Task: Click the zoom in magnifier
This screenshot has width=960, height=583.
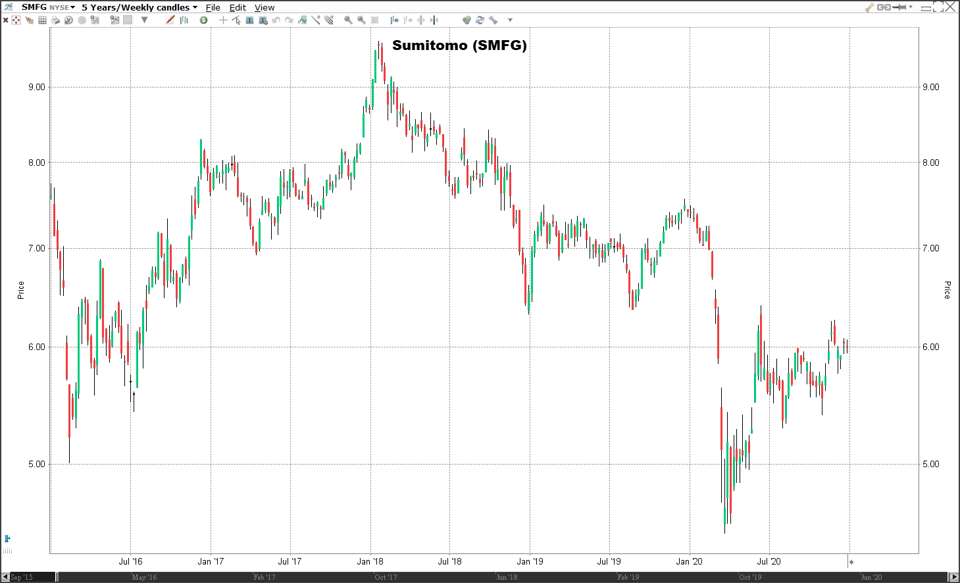Action: click(x=348, y=20)
